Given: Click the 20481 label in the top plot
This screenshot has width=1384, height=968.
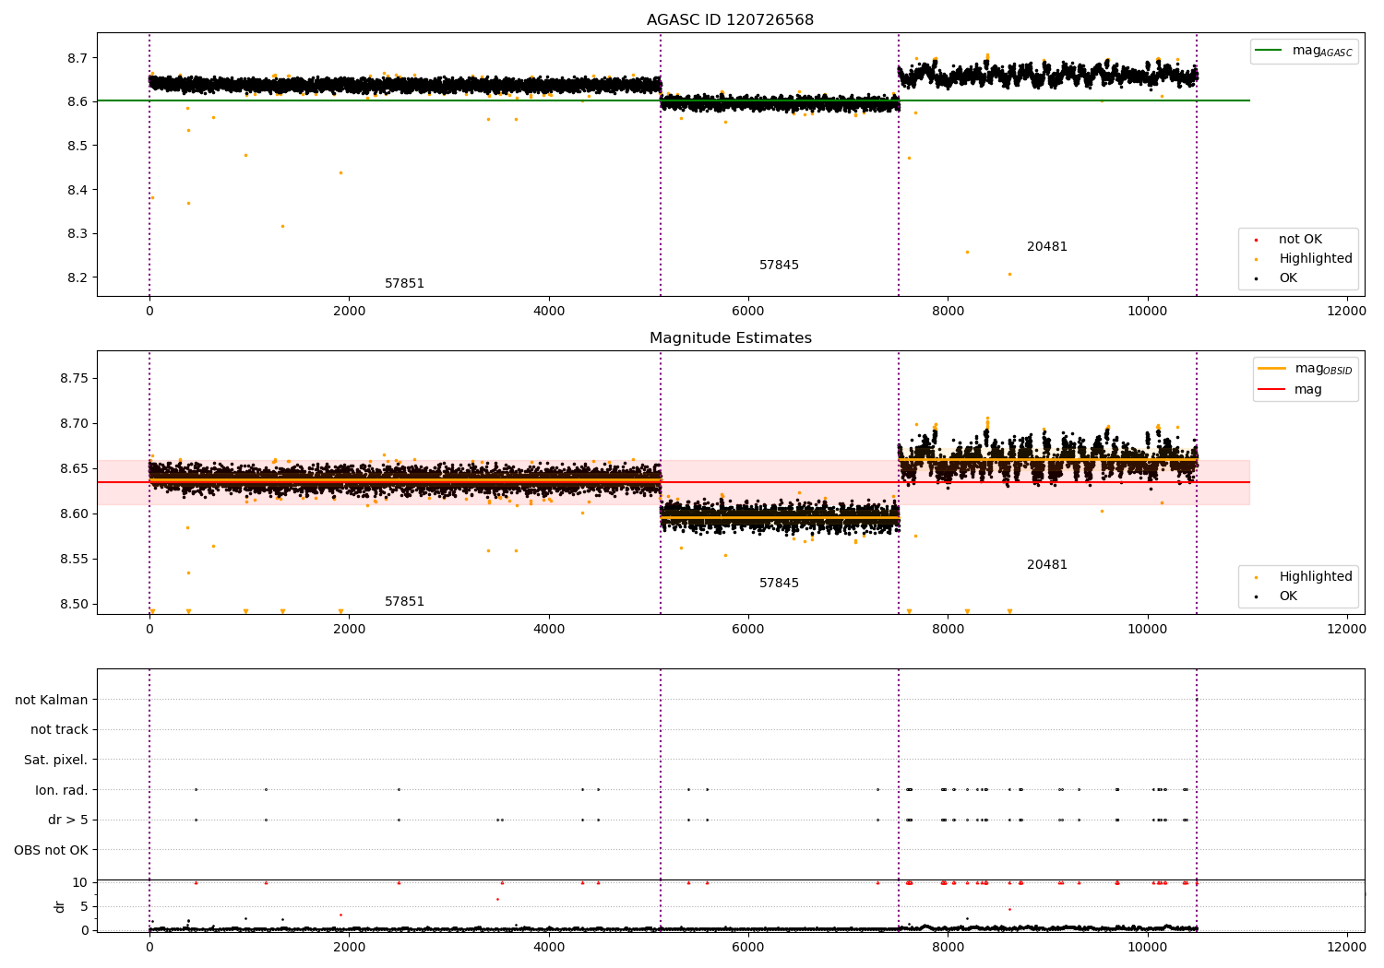Looking at the screenshot, I should coord(1047,247).
